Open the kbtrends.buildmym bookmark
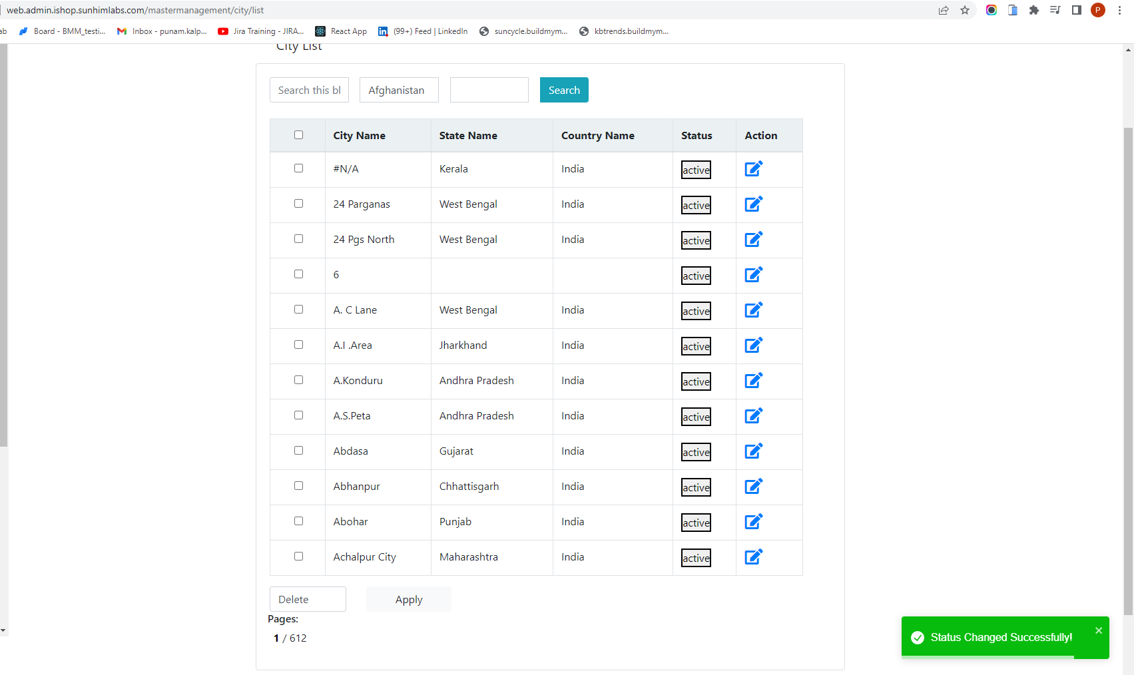1134x675 pixels. [x=624, y=31]
